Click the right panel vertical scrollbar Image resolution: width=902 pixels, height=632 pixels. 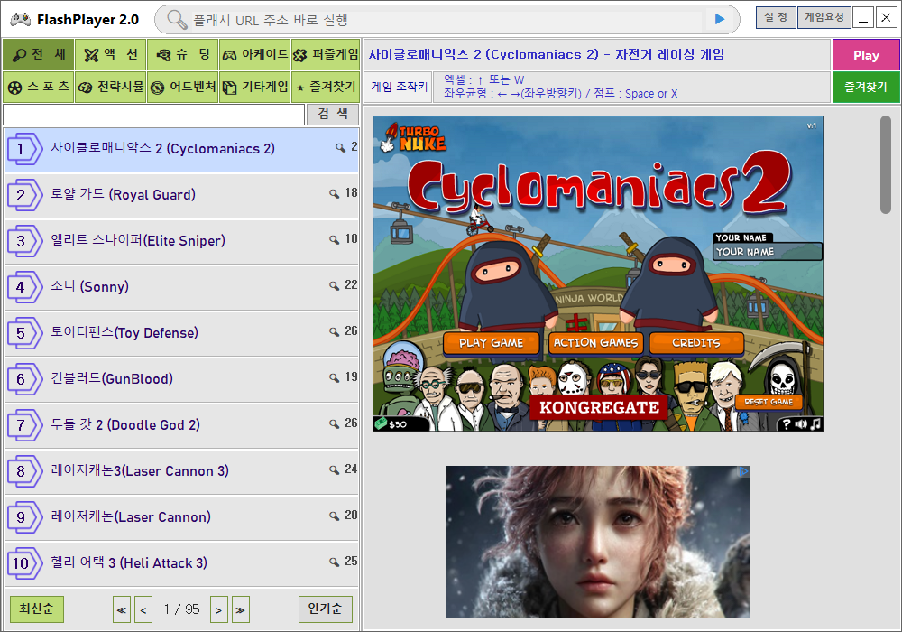[886, 164]
